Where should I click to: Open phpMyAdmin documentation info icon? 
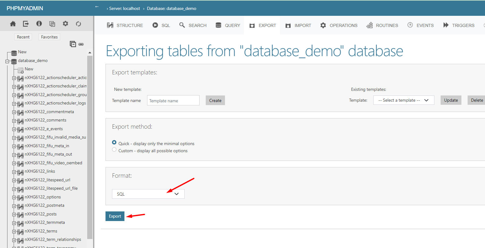point(39,24)
